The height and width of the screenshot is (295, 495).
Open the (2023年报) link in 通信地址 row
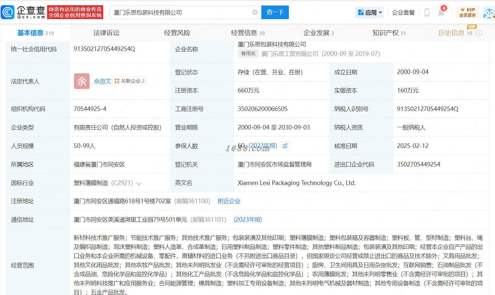pyautogui.click(x=248, y=220)
